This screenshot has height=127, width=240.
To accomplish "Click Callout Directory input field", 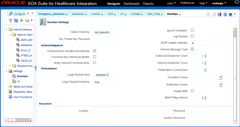I will click(105, 32).
